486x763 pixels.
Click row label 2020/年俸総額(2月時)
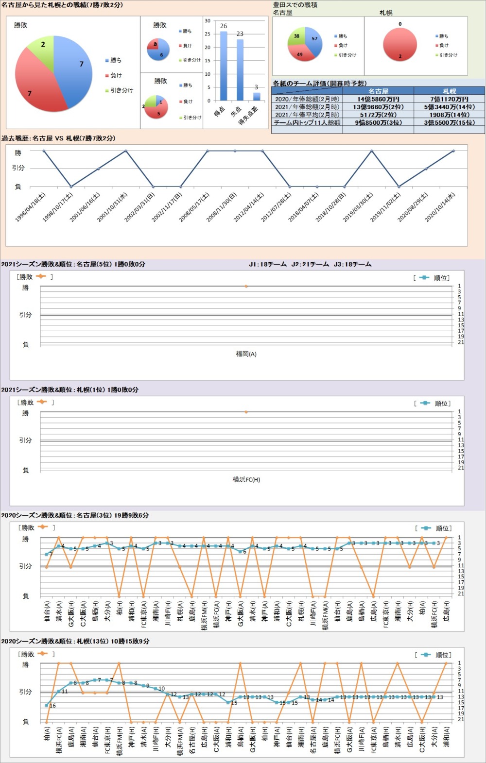[307, 99]
